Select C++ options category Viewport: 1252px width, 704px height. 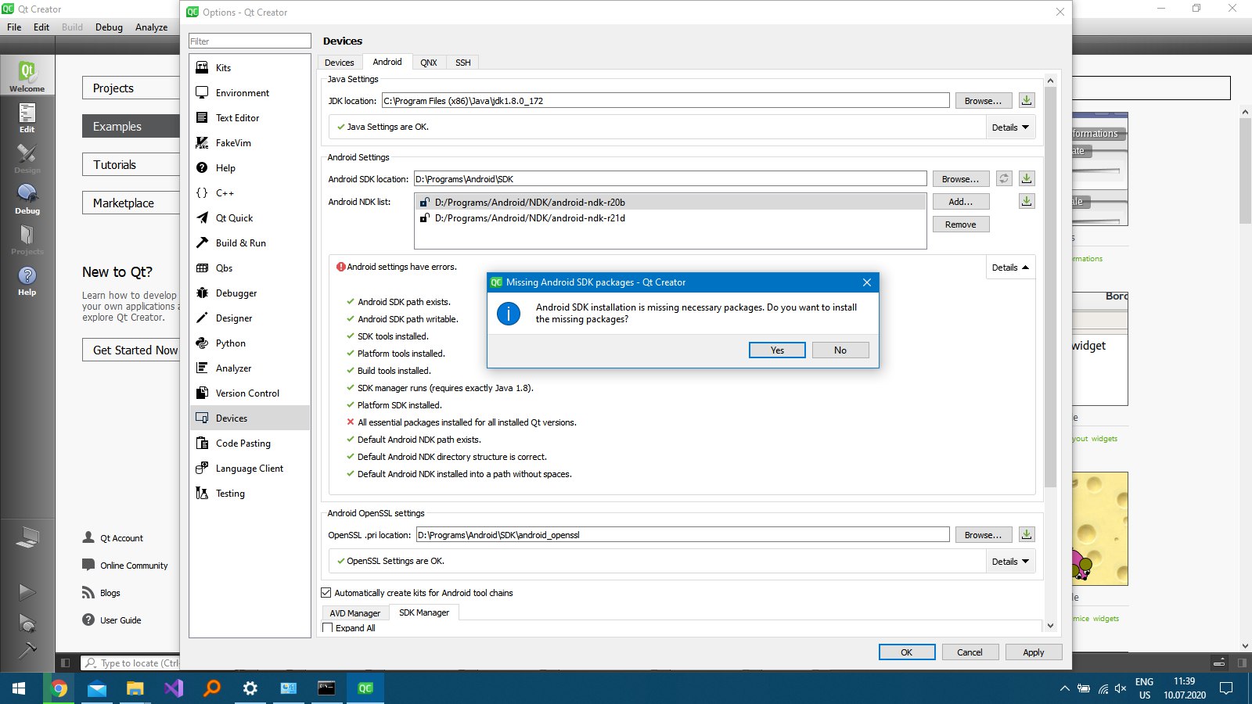250,193
